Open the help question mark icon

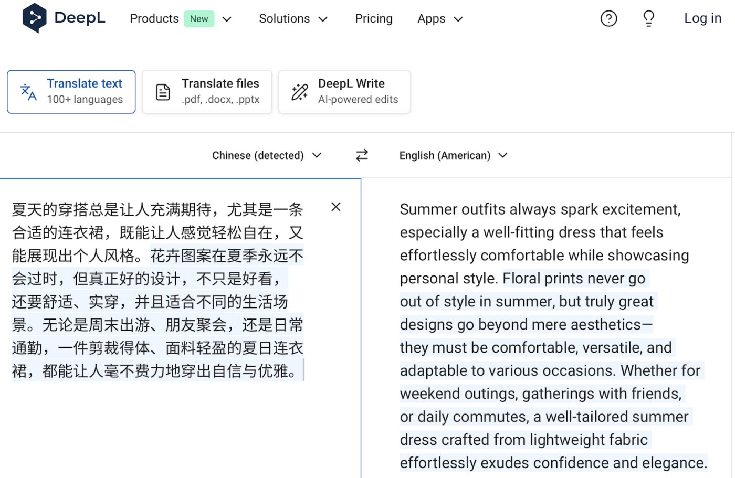click(x=608, y=18)
